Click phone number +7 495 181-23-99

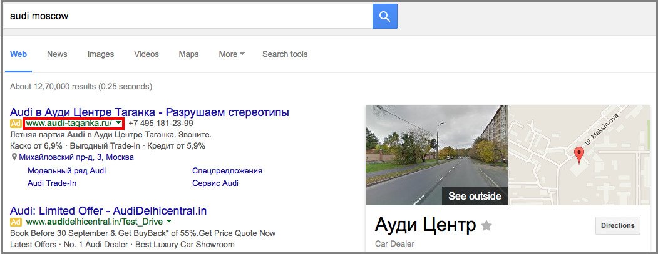(x=161, y=124)
